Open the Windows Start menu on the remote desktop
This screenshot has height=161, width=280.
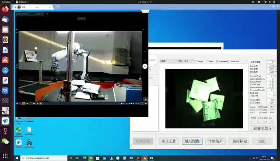[17, 158]
